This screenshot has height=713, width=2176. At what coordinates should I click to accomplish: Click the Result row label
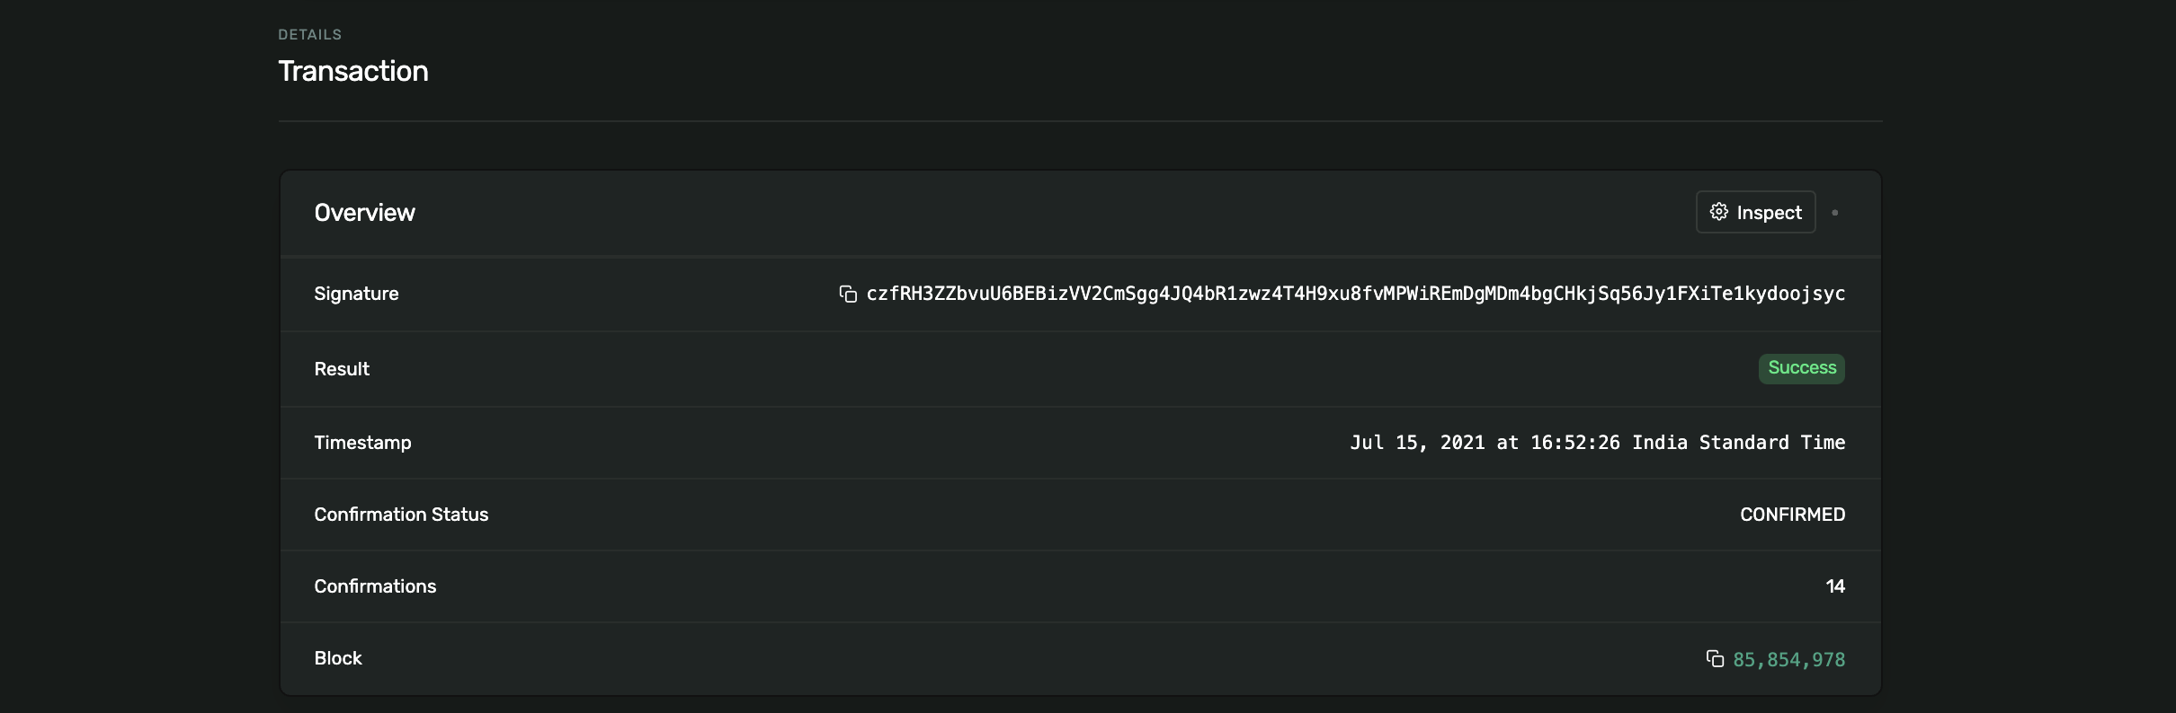coord(342,369)
